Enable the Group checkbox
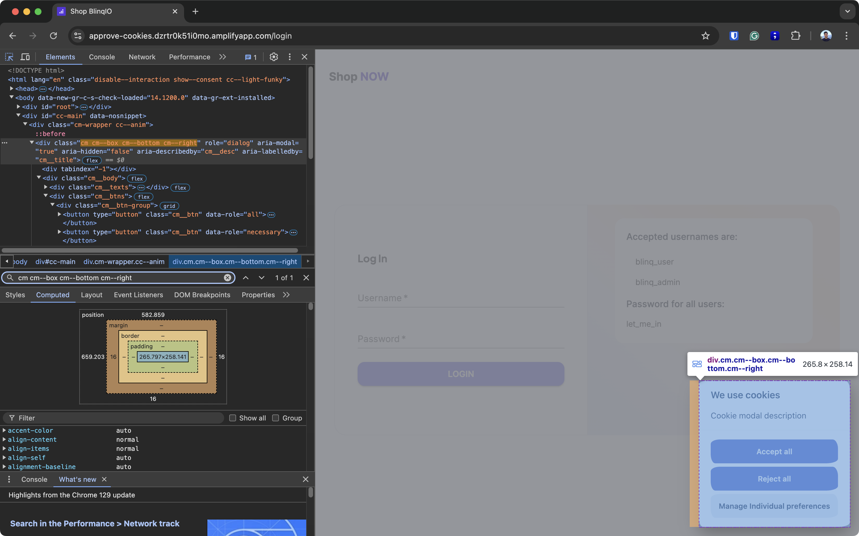This screenshot has width=859, height=536. [x=276, y=418]
